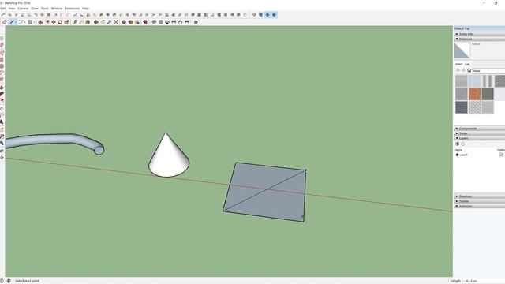Open the 3D Warehouse
The image size is (505, 284).
[124, 22]
